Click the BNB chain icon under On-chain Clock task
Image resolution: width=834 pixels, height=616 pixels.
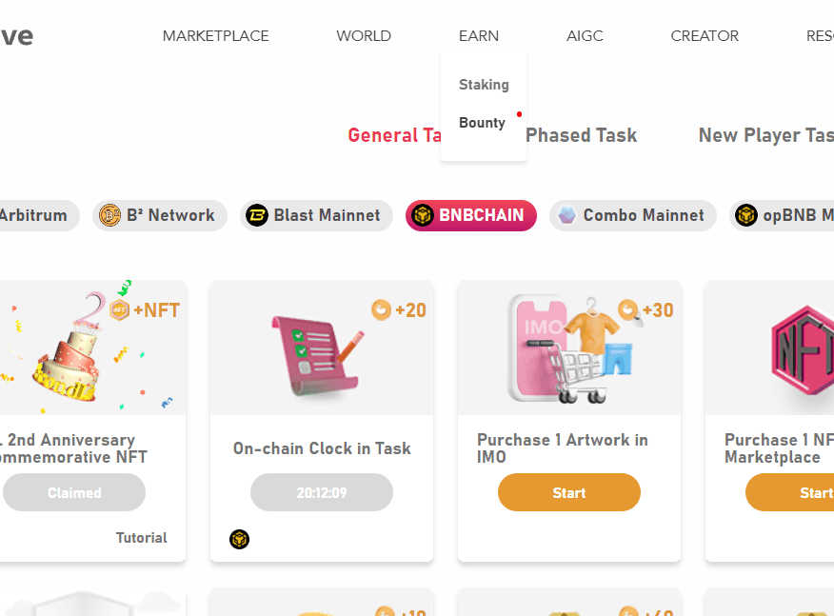pyautogui.click(x=239, y=540)
